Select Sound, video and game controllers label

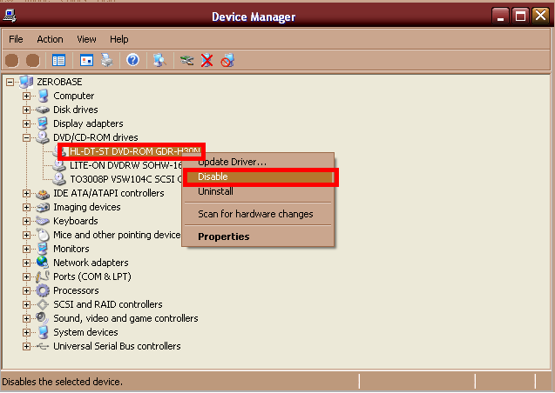pos(125,318)
